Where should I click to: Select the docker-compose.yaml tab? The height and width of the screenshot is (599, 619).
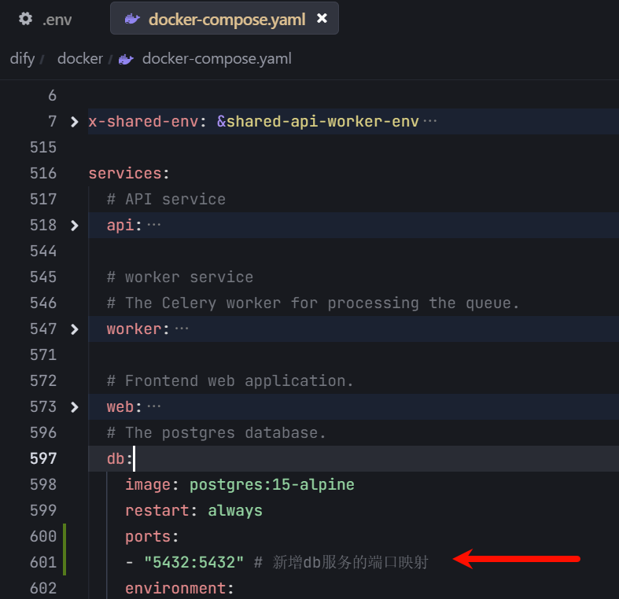[227, 19]
